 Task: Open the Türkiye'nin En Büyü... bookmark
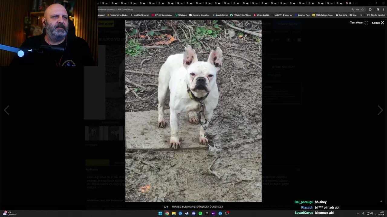click(x=117, y=15)
